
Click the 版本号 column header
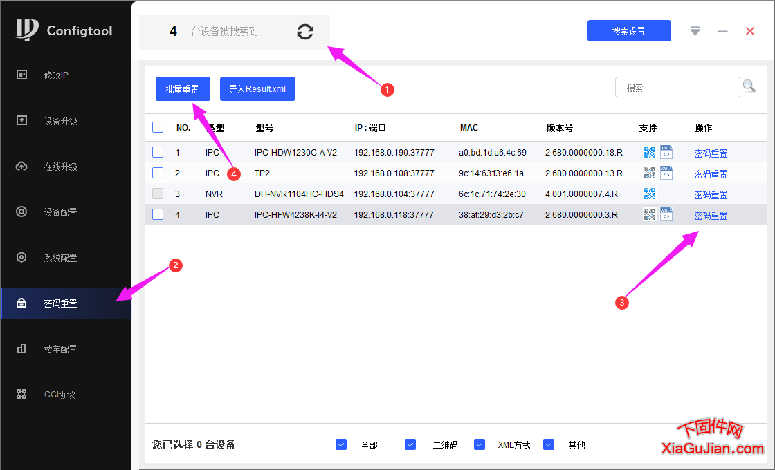pyautogui.click(x=560, y=128)
